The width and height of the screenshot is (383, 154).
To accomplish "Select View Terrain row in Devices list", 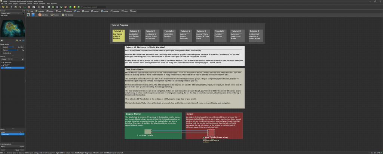I will tap(12, 68).
